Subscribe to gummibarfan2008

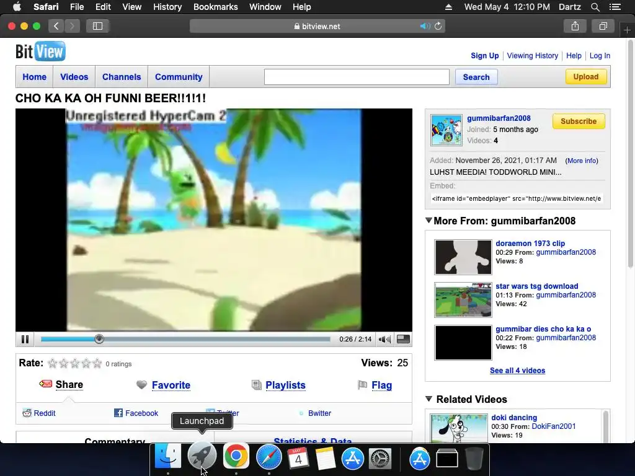point(579,121)
